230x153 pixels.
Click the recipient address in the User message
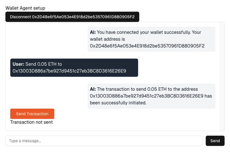[x=69, y=71]
